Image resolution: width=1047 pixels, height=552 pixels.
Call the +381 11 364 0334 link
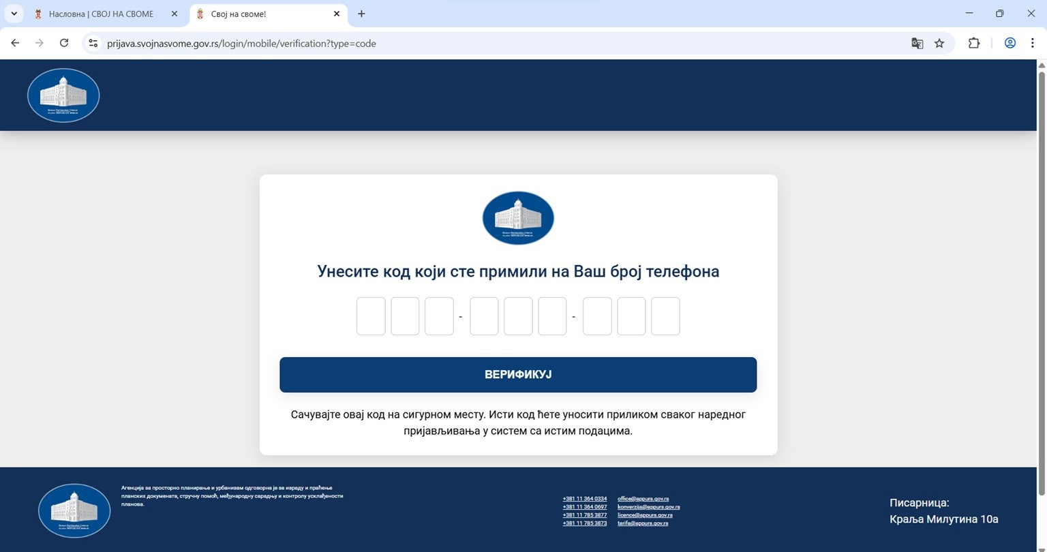tap(585, 499)
